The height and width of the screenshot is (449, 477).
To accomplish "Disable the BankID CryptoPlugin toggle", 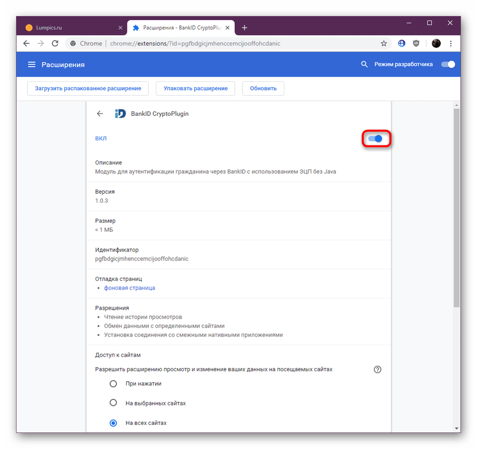I will (376, 139).
